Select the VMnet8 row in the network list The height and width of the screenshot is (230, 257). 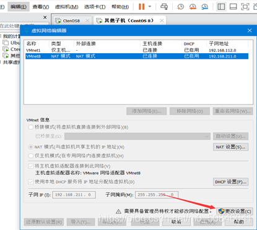click(x=137, y=56)
